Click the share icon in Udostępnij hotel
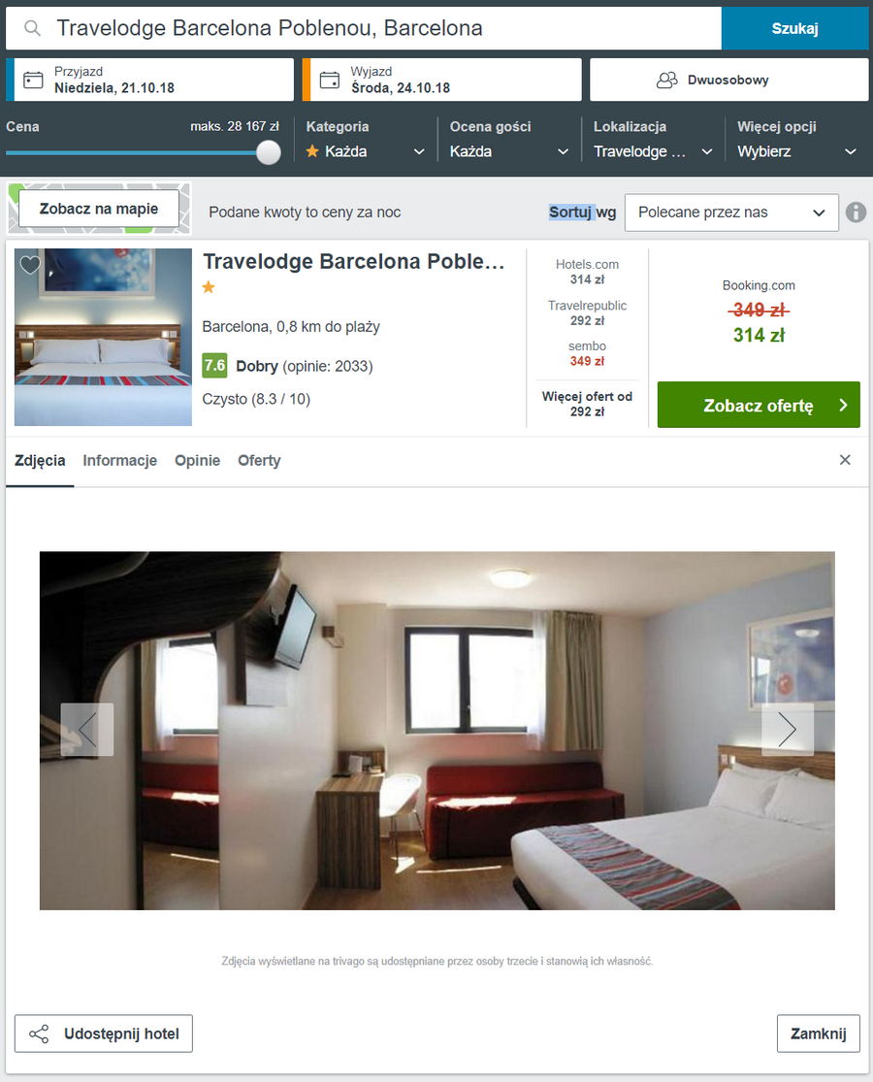873x1082 pixels. [x=39, y=1033]
